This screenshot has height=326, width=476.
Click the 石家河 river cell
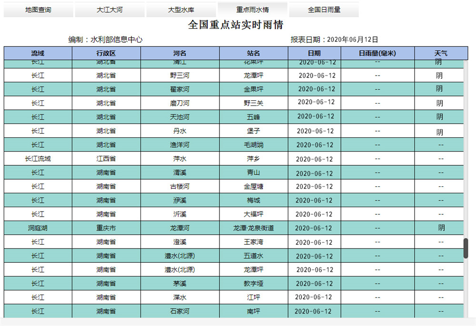[x=180, y=311]
